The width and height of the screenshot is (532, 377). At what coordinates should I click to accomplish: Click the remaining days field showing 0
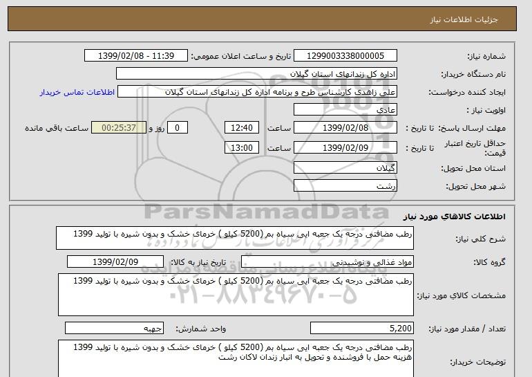pyautogui.click(x=177, y=127)
